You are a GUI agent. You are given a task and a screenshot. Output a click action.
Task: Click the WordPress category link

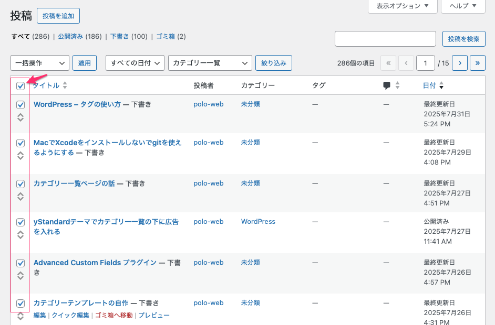(258, 222)
